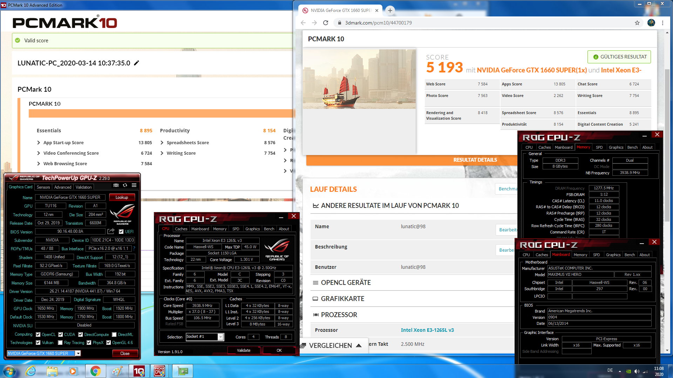Open SPD tab in the CPU-Z memory window
Screen dimensions: 673x378
tap(599, 147)
